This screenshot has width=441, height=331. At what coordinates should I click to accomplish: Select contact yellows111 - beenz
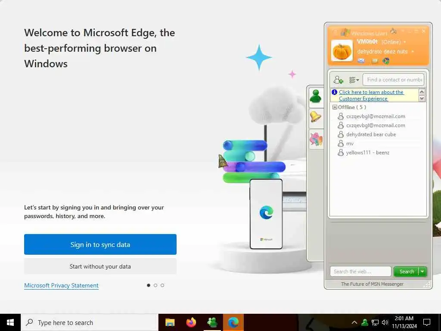[367, 153]
